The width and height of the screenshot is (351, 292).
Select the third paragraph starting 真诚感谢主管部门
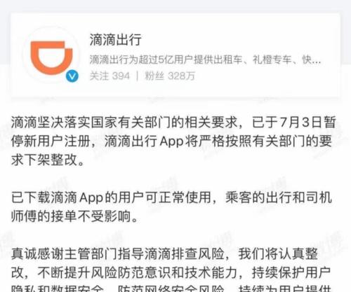[x=171, y=270]
